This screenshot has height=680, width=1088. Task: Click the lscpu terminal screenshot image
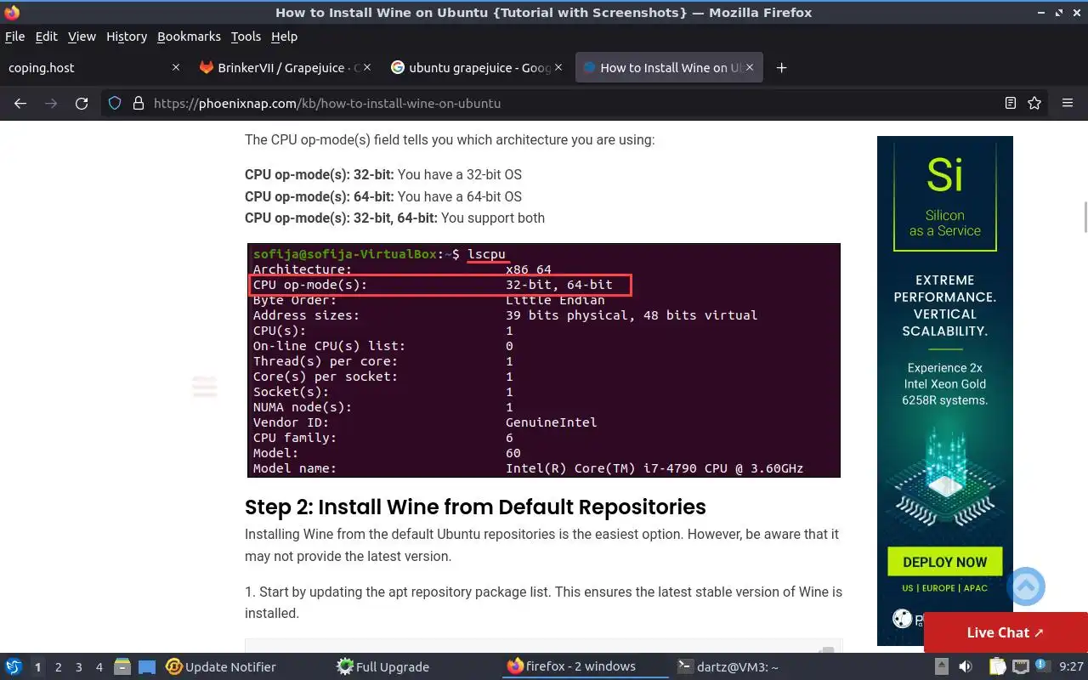coord(544,360)
